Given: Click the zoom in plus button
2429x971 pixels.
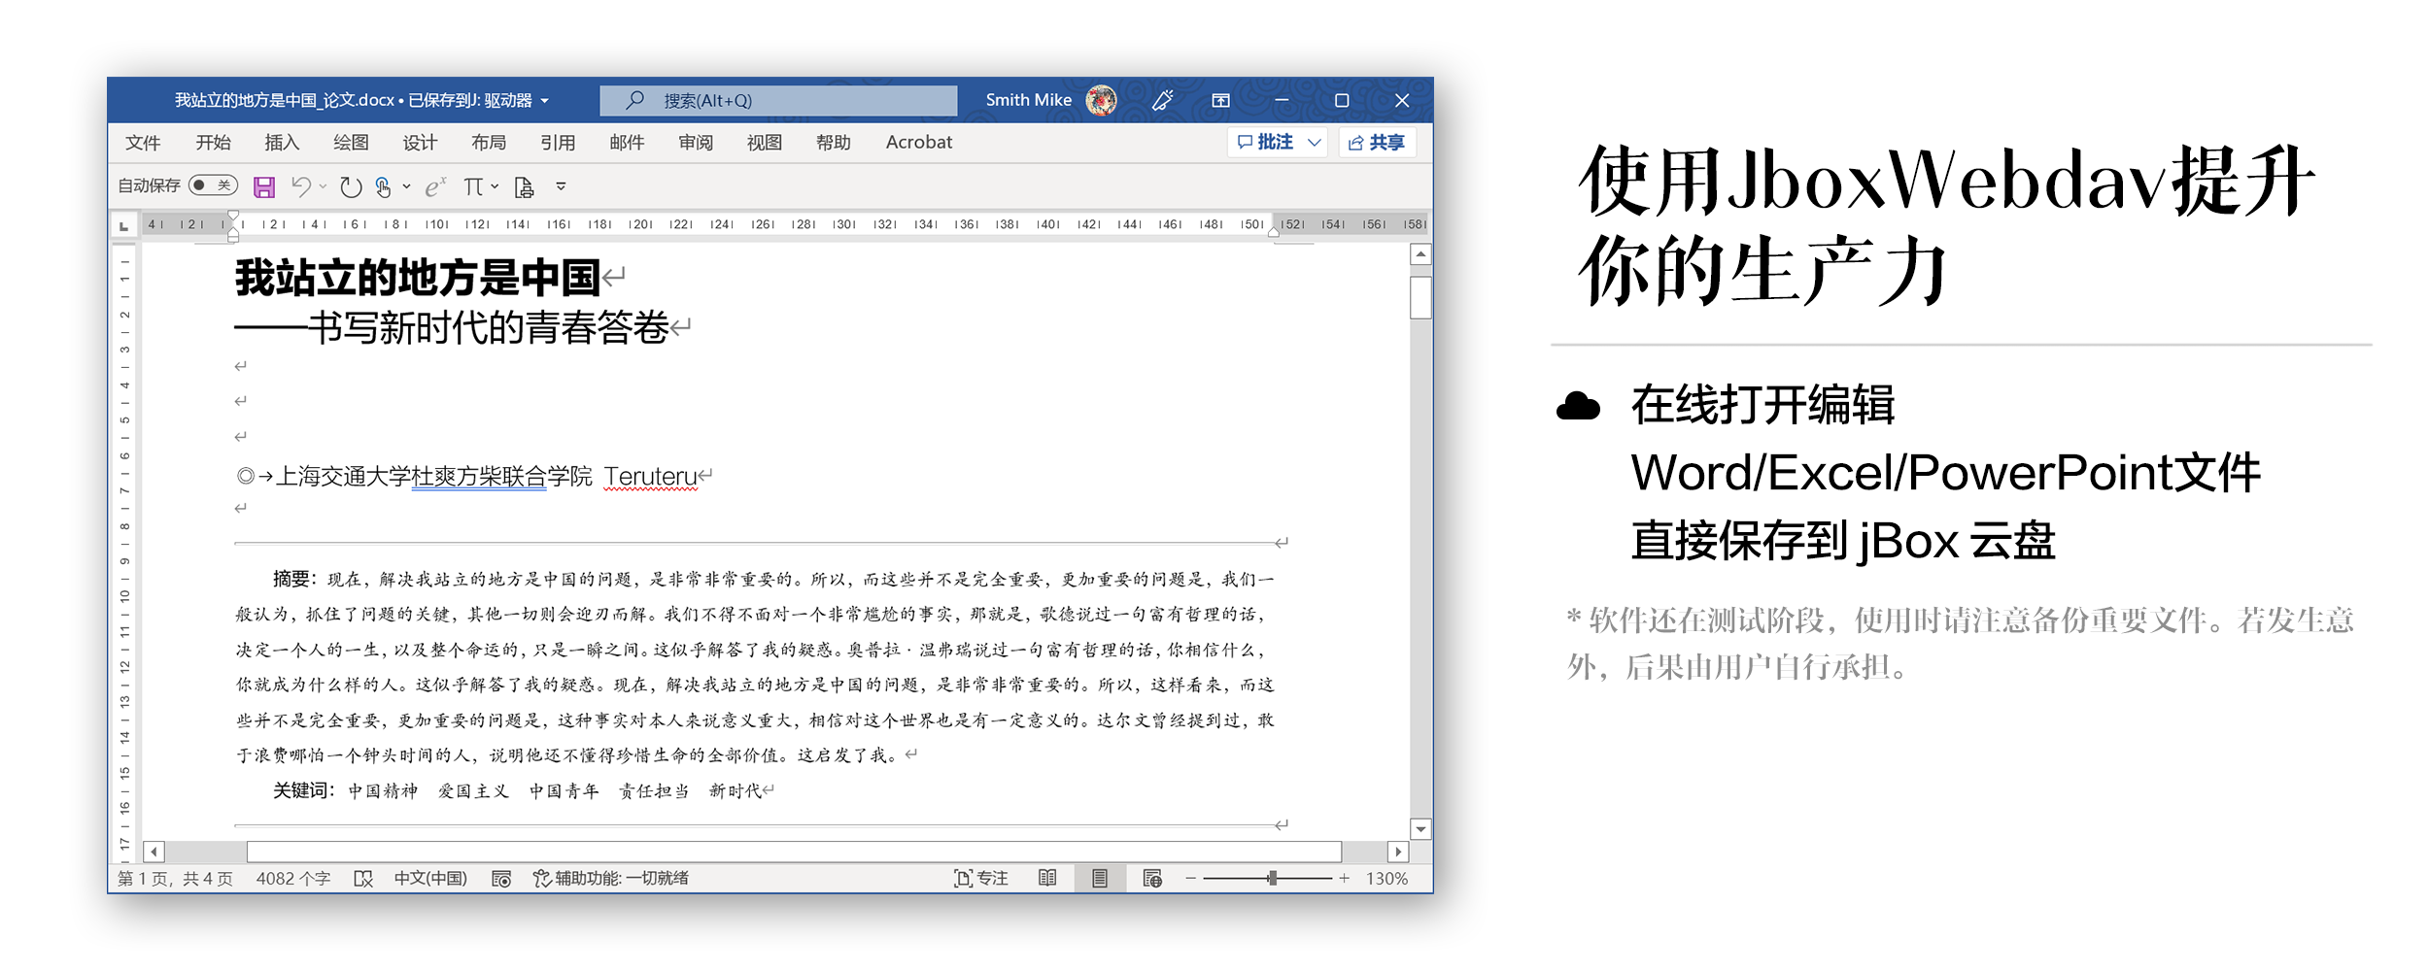Looking at the screenshot, I should click(x=1344, y=879).
